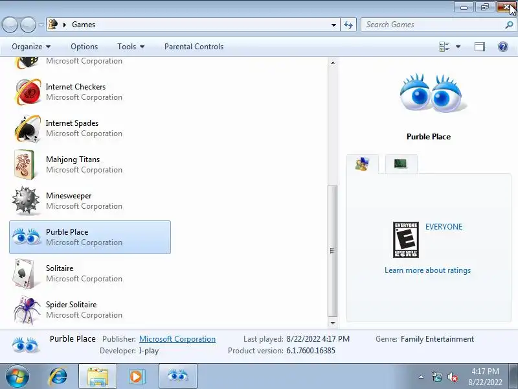518x389 pixels.
Task: Open the Microsoft Corporation publisher link
Action: tap(177, 339)
